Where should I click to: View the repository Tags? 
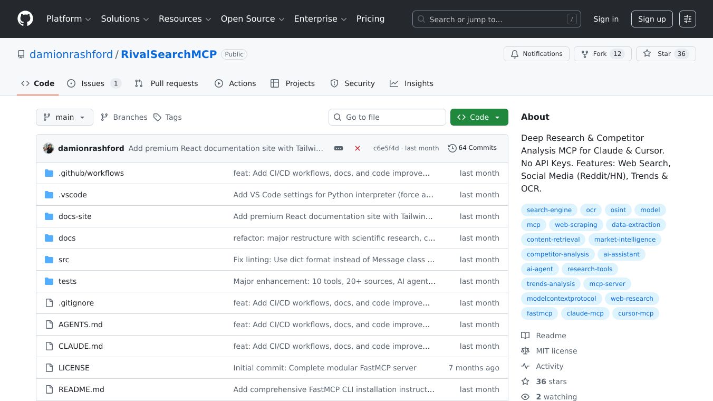click(168, 117)
